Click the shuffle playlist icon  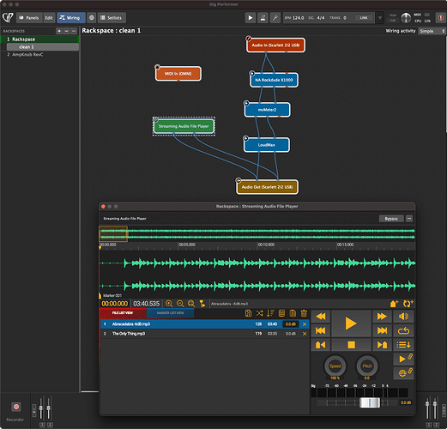[x=259, y=313]
